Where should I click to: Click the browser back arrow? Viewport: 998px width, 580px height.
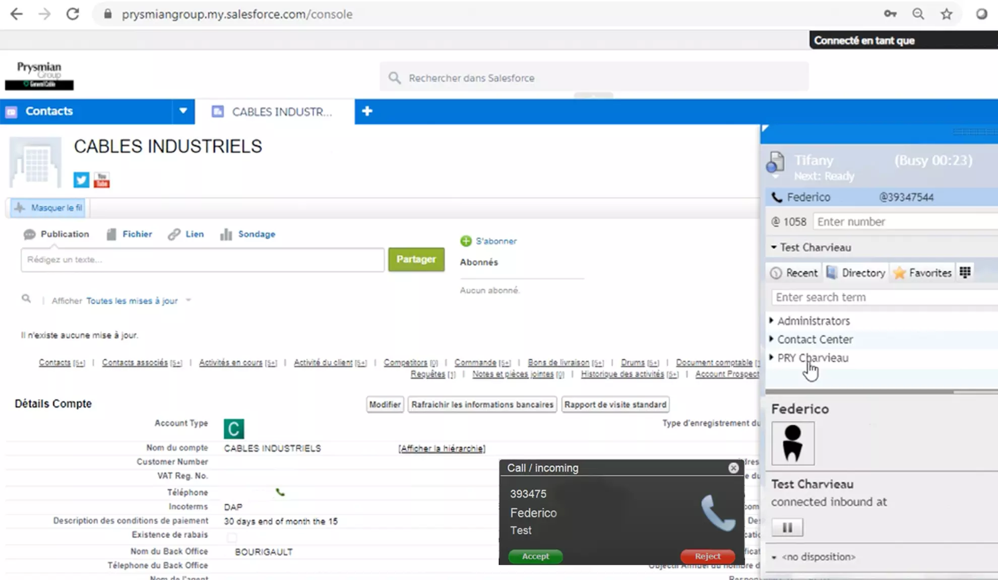pyautogui.click(x=17, y=14)
